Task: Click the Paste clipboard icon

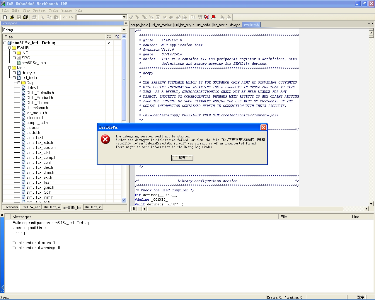Action: (x=56, y=17)
